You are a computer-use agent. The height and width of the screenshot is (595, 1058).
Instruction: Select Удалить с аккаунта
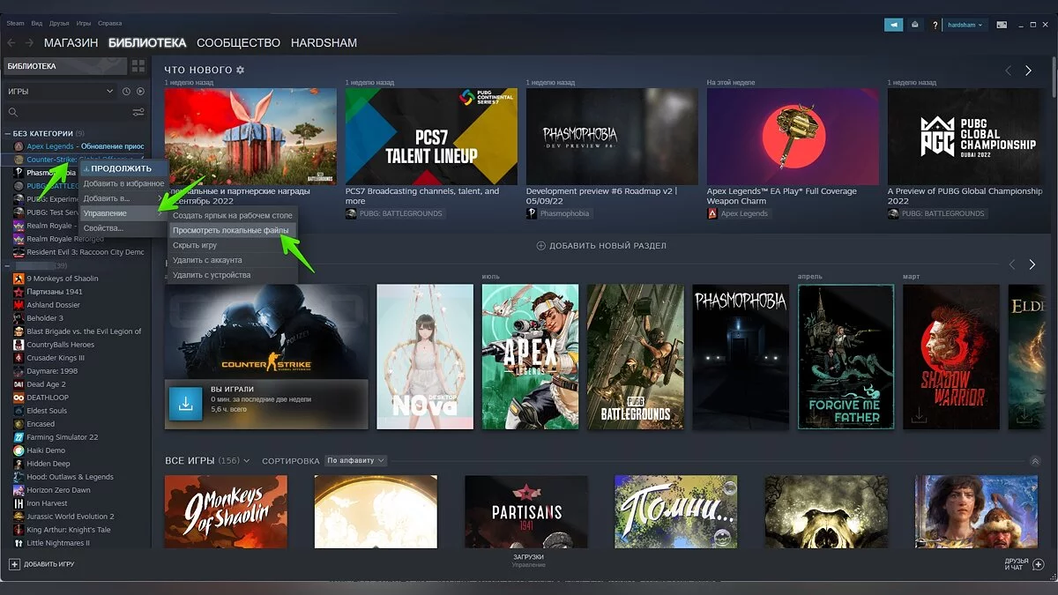[x=233, y=260]
